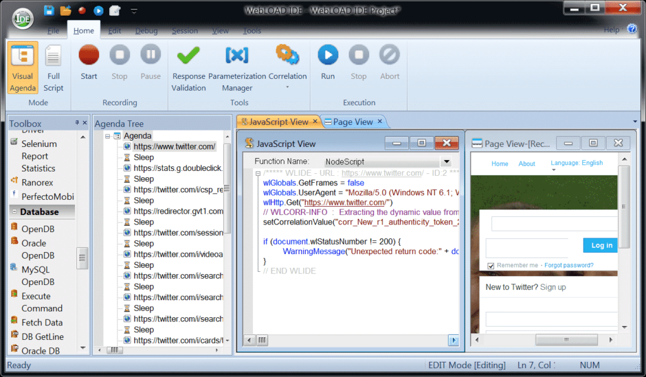The height and width of the screenshot is (377, 646).
Task: Open the Debug ribbon tab
Action: coord(146,31)
